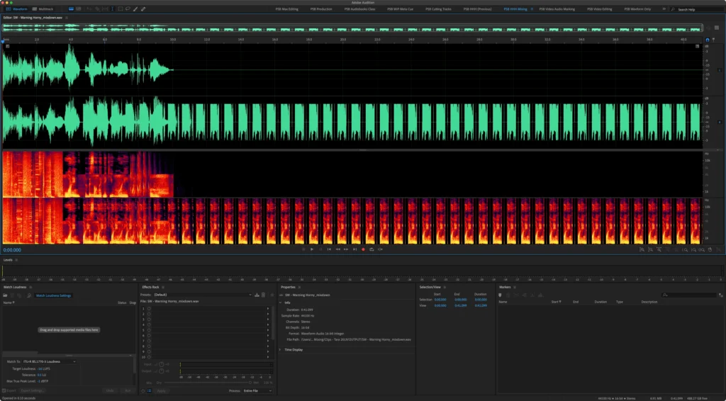Switch to Waveform editor view
Image resolution: width=726 pixels, height=401 pixels.
16,9
